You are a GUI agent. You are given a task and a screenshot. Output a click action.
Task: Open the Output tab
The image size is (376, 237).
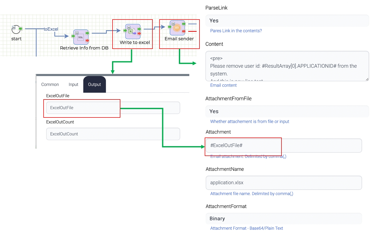pyautogui.click(x=95, y=85)
